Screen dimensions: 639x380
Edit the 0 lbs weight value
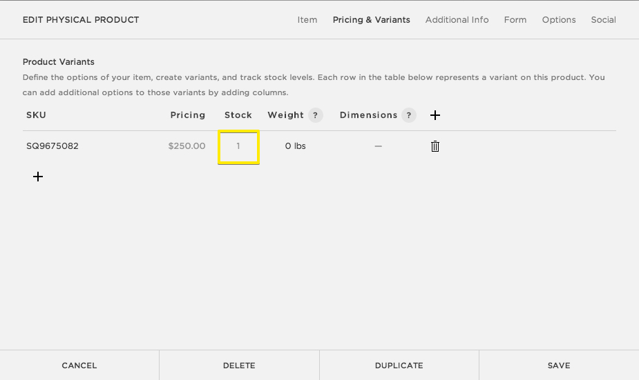pos(295,146)
